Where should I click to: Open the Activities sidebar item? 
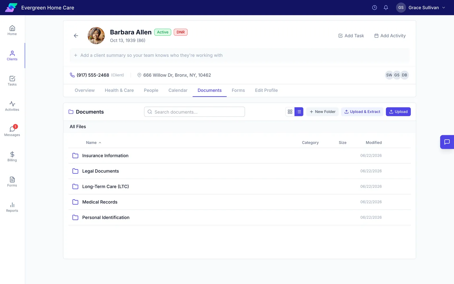coord(12,106)
